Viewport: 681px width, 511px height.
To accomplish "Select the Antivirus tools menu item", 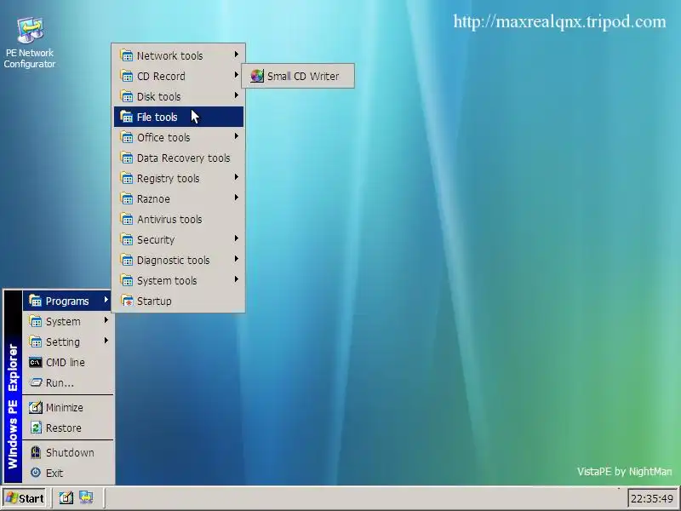I will [179, 219].
